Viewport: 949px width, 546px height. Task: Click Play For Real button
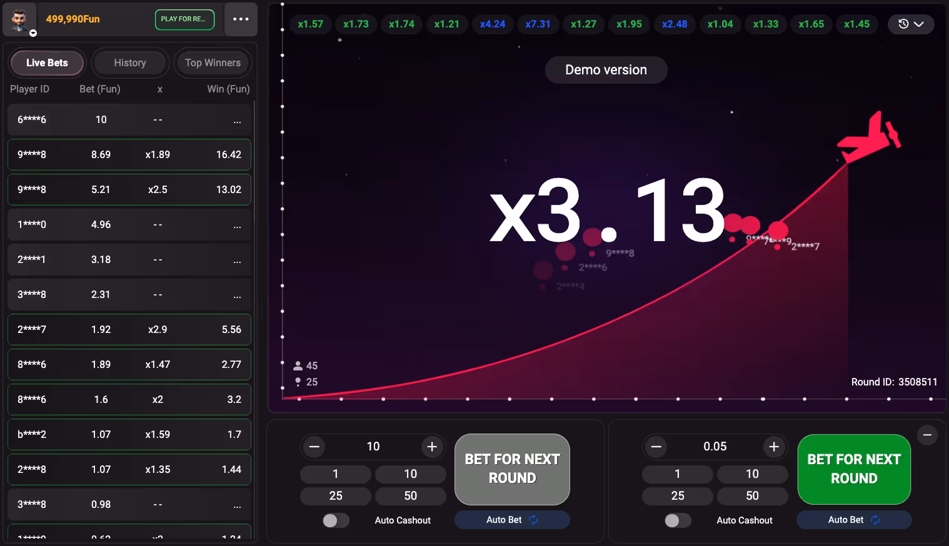coord(184,19)
